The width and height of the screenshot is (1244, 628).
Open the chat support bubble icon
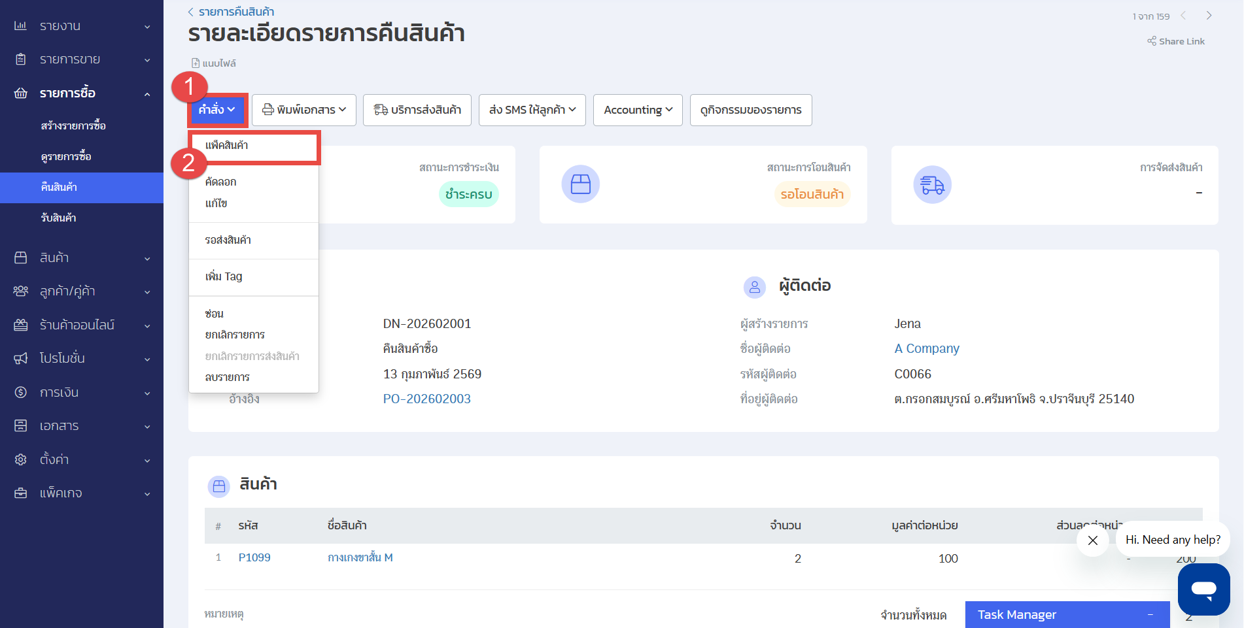pyautogui.click(x=1203, y=589)
